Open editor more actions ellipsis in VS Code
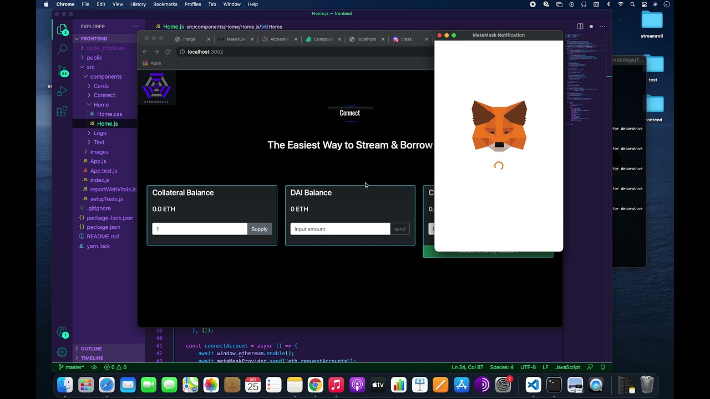Screen dimensions: 710x399 [x=602, y=26]
